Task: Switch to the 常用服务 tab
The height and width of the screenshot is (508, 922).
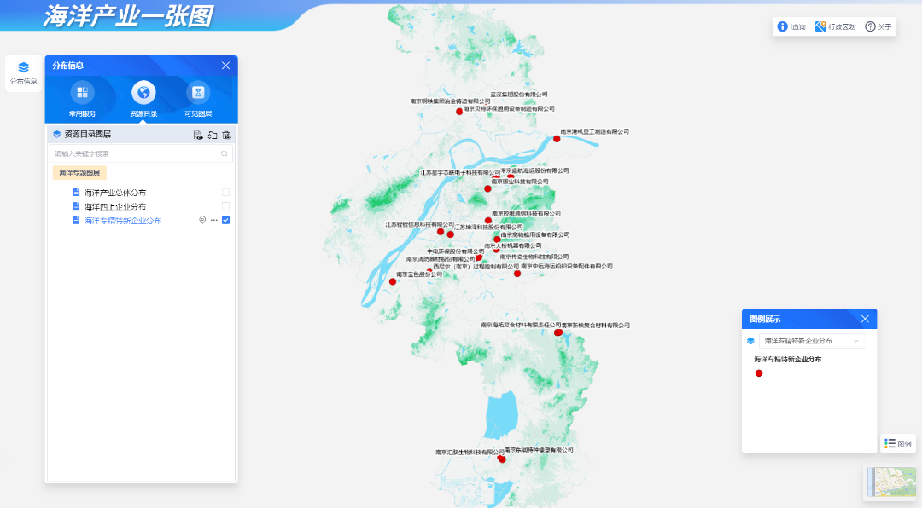Action: click(82, 97)
